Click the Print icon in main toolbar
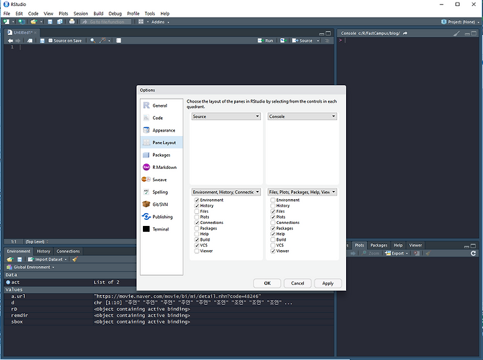This screenshot has height=360, width=483. coord(72,21)
